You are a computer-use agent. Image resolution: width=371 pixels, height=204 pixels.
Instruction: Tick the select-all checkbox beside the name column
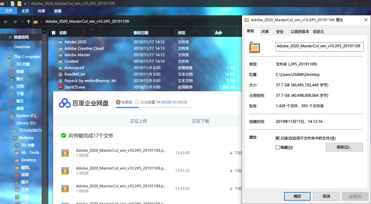[54, 33]
